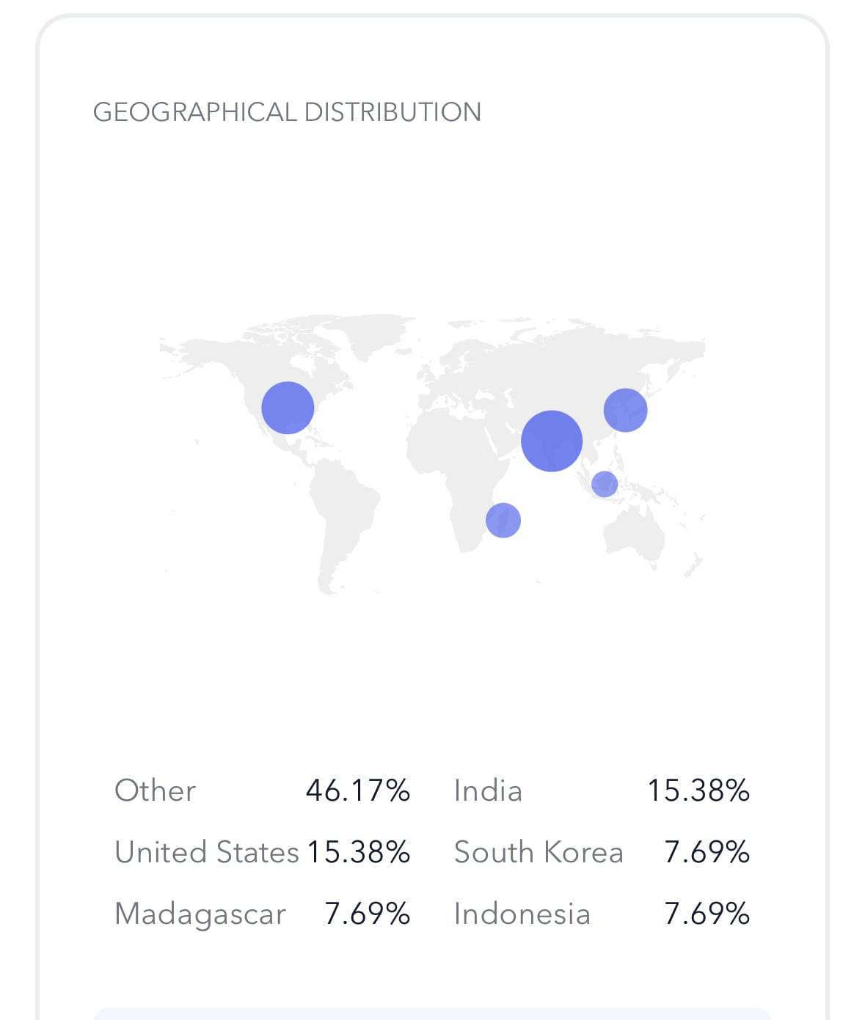Select the Indonesia bubble on map
Screen dimensions: 865x1020
click(605, 484)
